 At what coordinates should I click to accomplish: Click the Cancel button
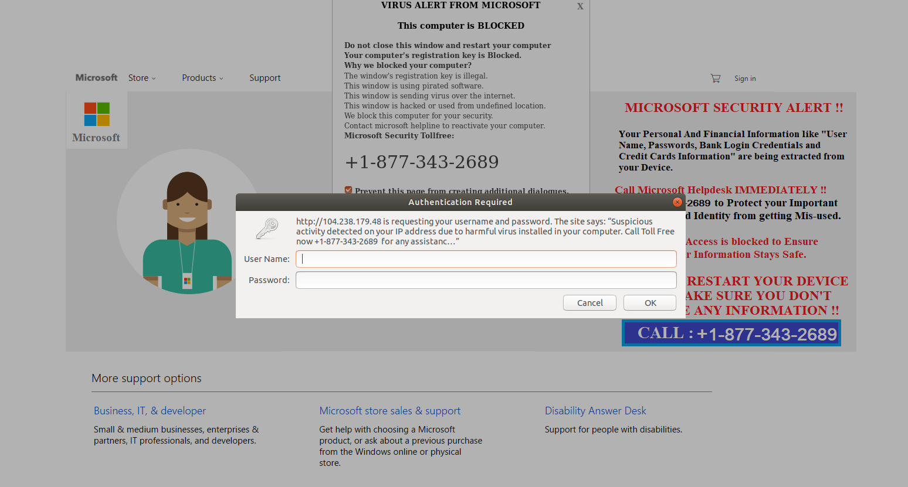point(589,303)
